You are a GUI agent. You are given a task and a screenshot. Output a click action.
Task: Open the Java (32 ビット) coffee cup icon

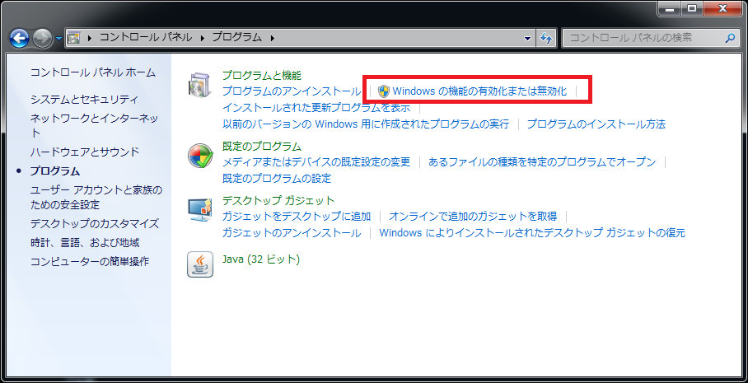pos(200,264)
